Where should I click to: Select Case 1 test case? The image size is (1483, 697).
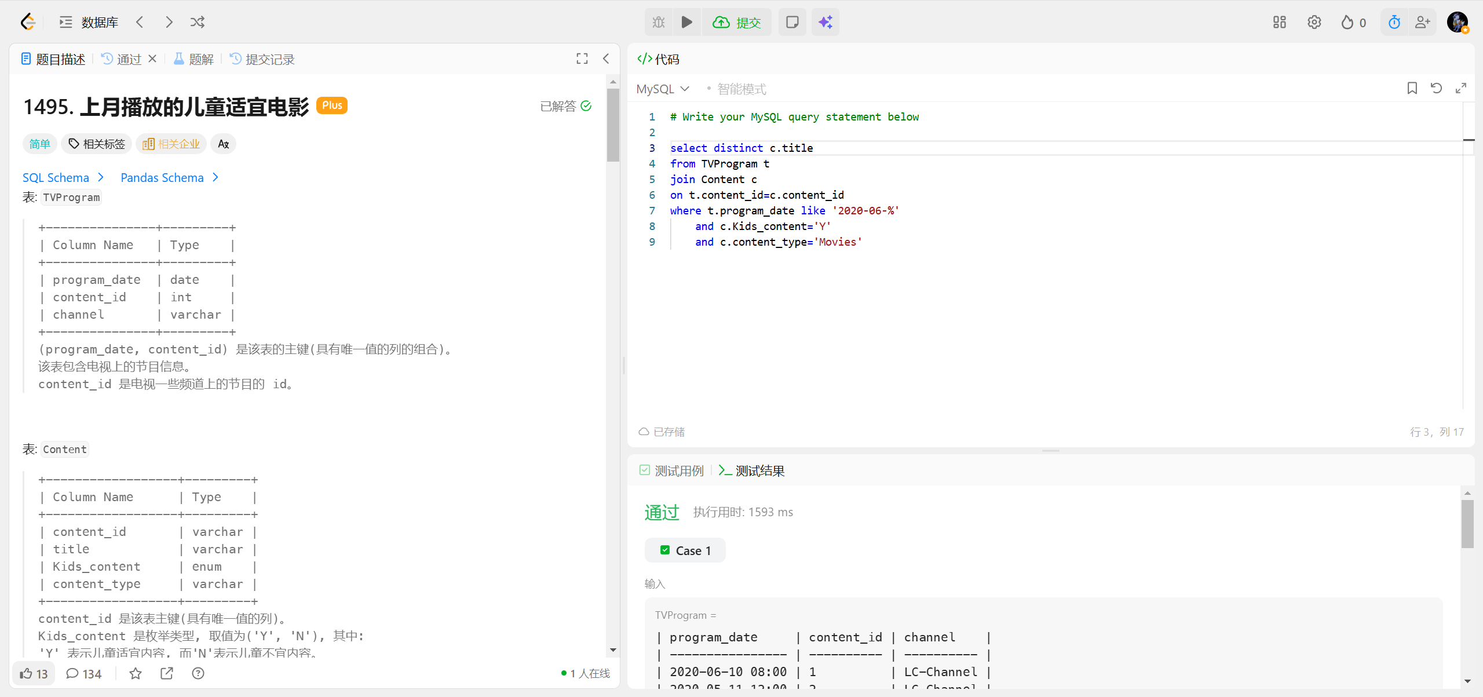[685, 550]
